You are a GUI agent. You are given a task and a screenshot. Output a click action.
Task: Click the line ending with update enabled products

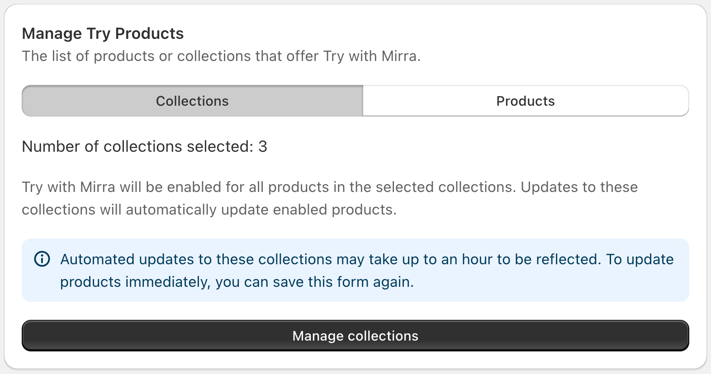click(209, 210)
